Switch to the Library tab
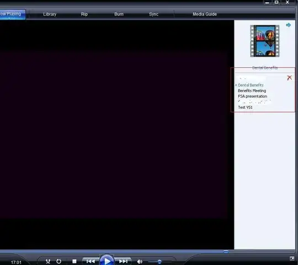Image resolution: width=298 pixels, height=265 pixels. (50, 14)
